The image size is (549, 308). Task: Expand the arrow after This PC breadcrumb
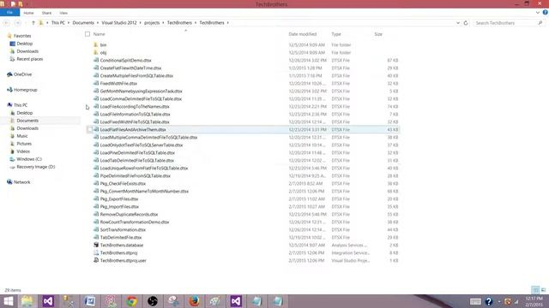(x=69, y=23)
